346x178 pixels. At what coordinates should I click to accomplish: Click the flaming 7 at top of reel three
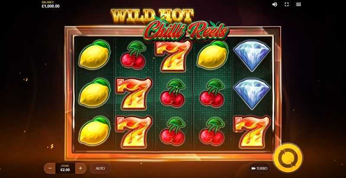point(173,55)
